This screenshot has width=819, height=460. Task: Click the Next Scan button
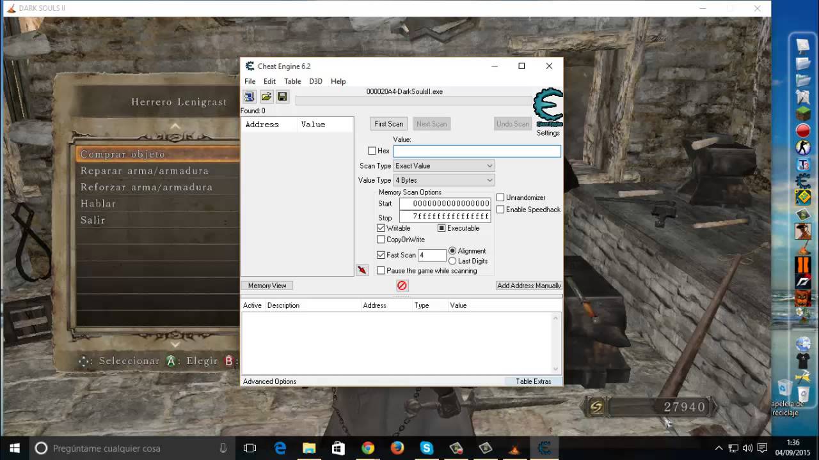432,124
